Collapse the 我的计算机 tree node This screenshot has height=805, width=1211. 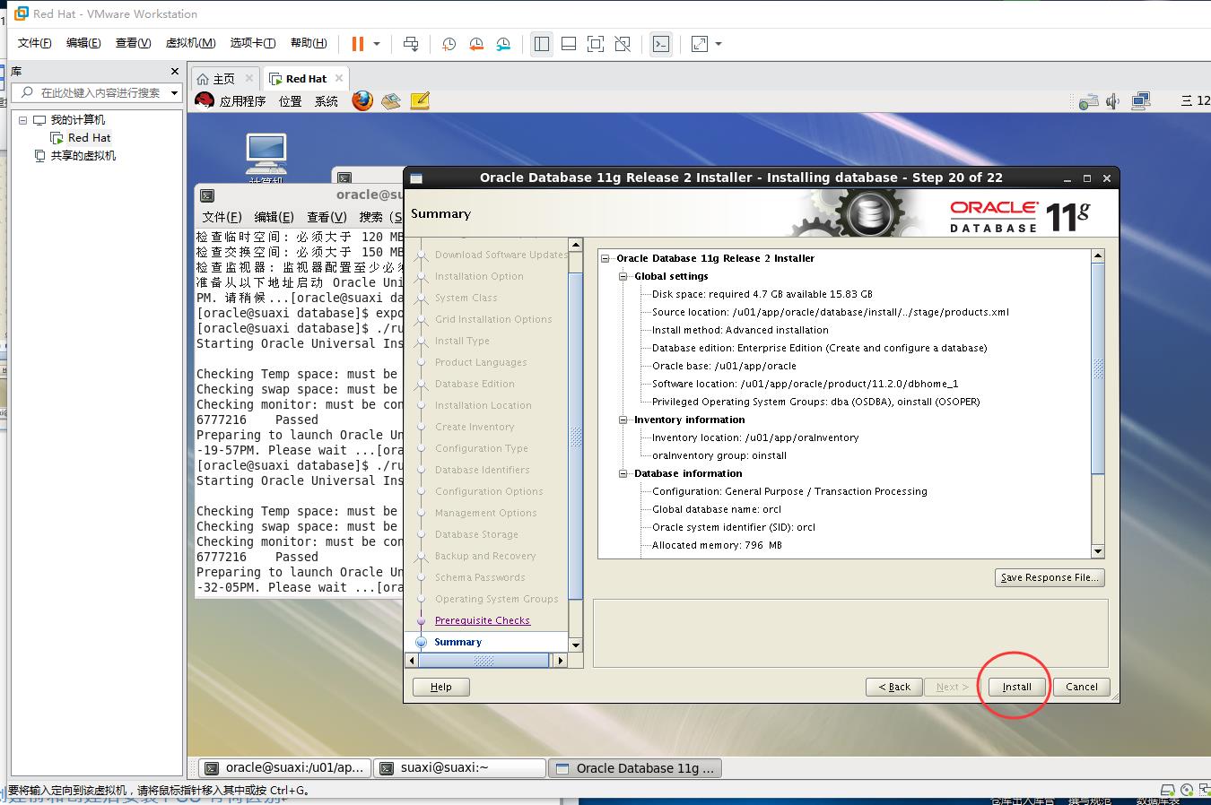(x=22, y=120)
